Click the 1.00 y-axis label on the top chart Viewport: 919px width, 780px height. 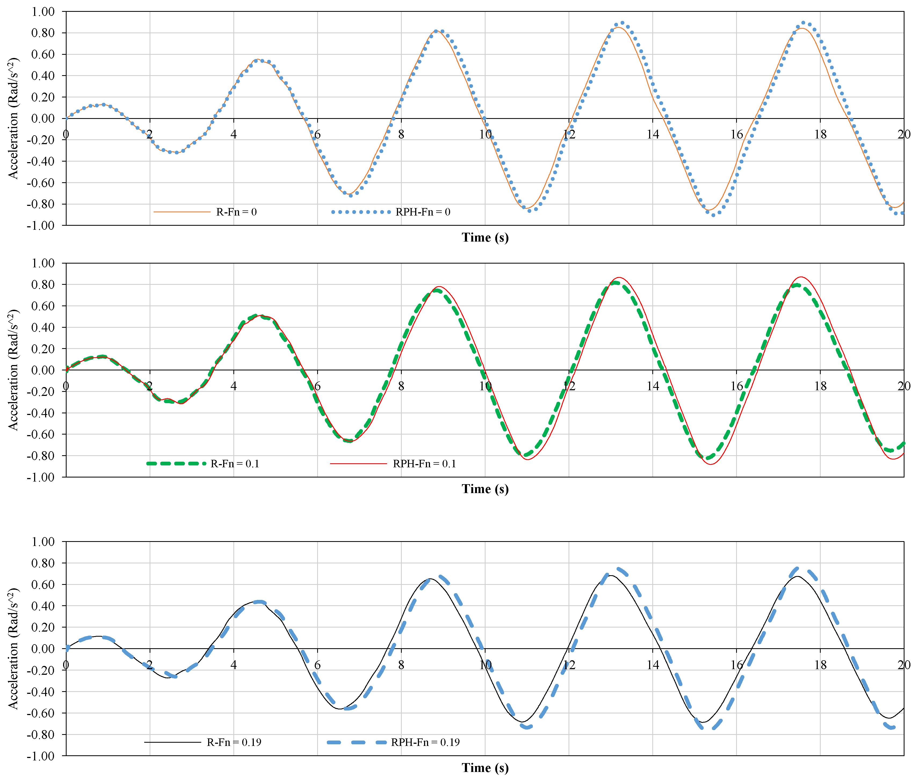(x=43, y=12)
